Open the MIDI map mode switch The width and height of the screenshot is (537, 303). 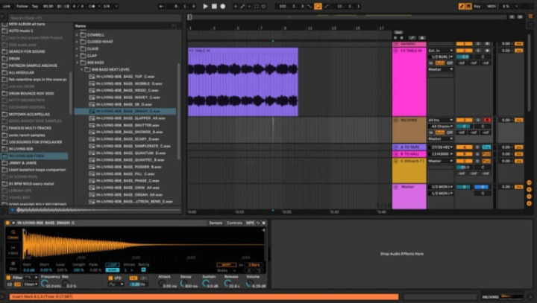point(492,6)
